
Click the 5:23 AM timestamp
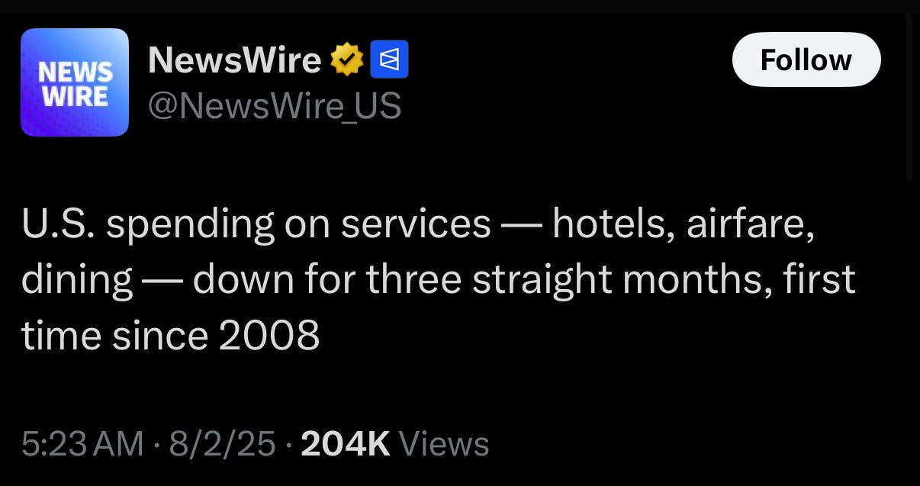point(82,443)
